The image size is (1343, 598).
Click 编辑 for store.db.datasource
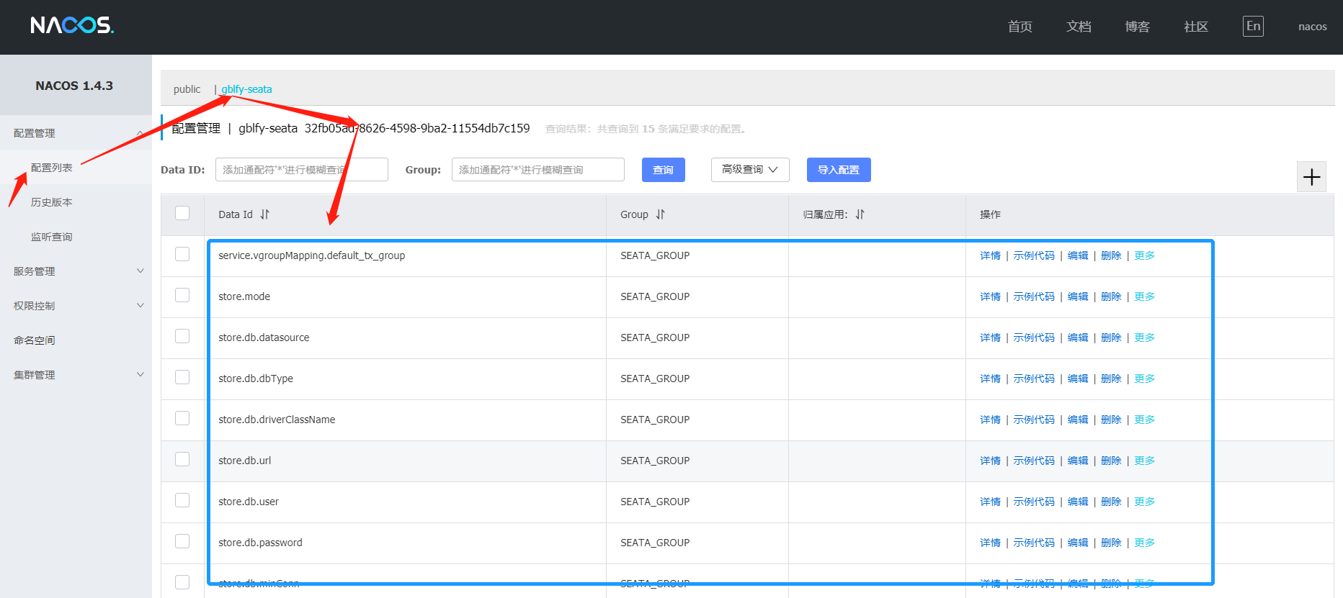(1078, 337)
